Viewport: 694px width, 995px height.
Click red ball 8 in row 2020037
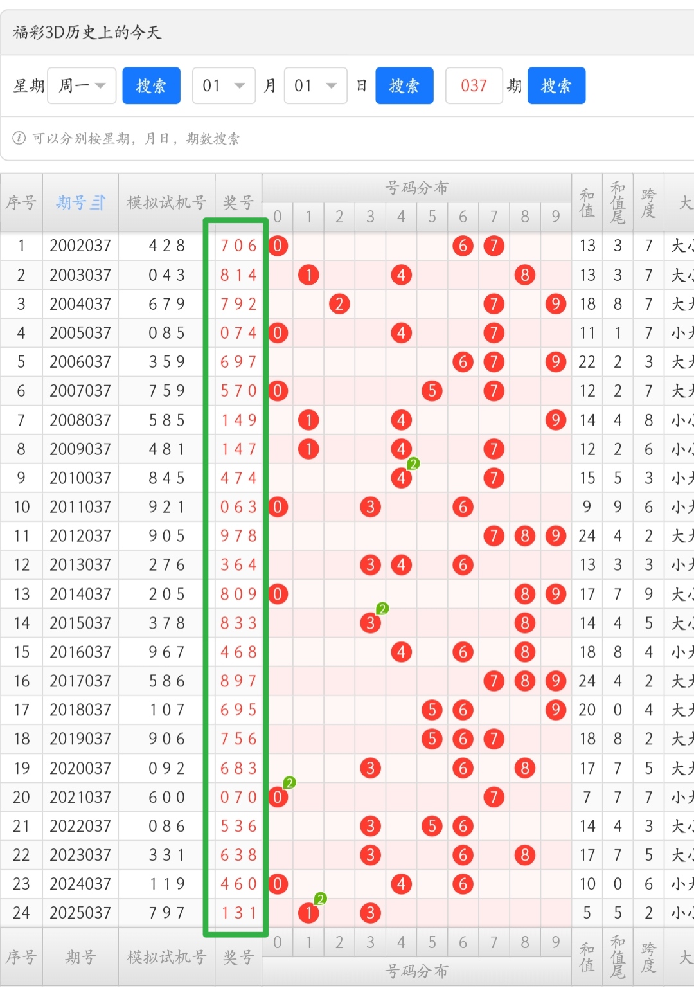click(525, 768)
